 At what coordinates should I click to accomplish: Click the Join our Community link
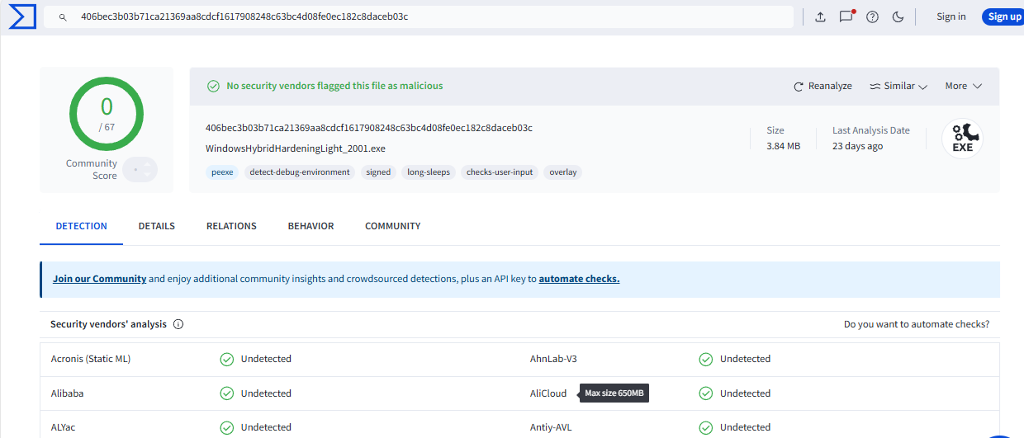(x=99, y=279)
